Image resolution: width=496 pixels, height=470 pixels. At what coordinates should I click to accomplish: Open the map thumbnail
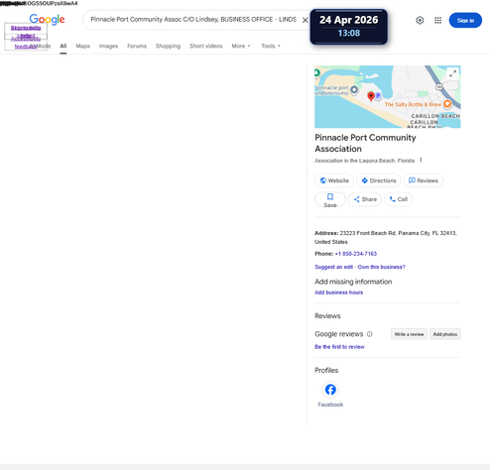coord(387,96)
